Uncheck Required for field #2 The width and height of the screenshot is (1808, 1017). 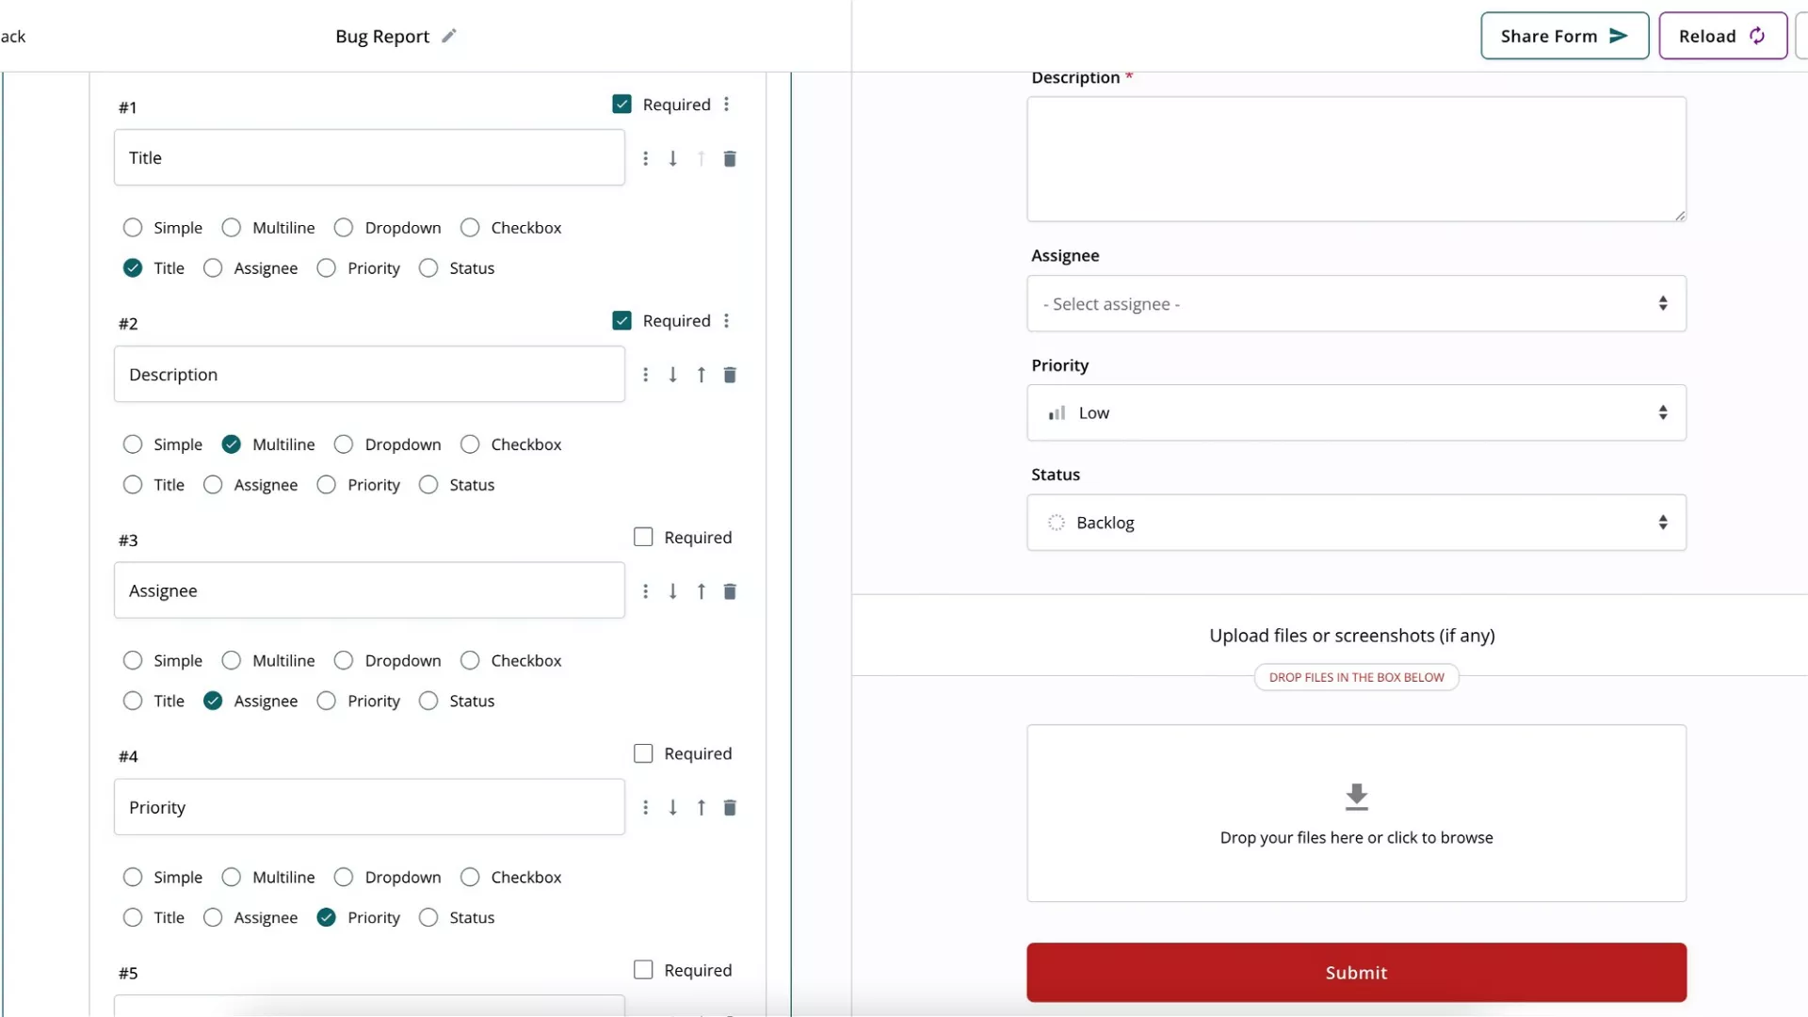[621, 321]
